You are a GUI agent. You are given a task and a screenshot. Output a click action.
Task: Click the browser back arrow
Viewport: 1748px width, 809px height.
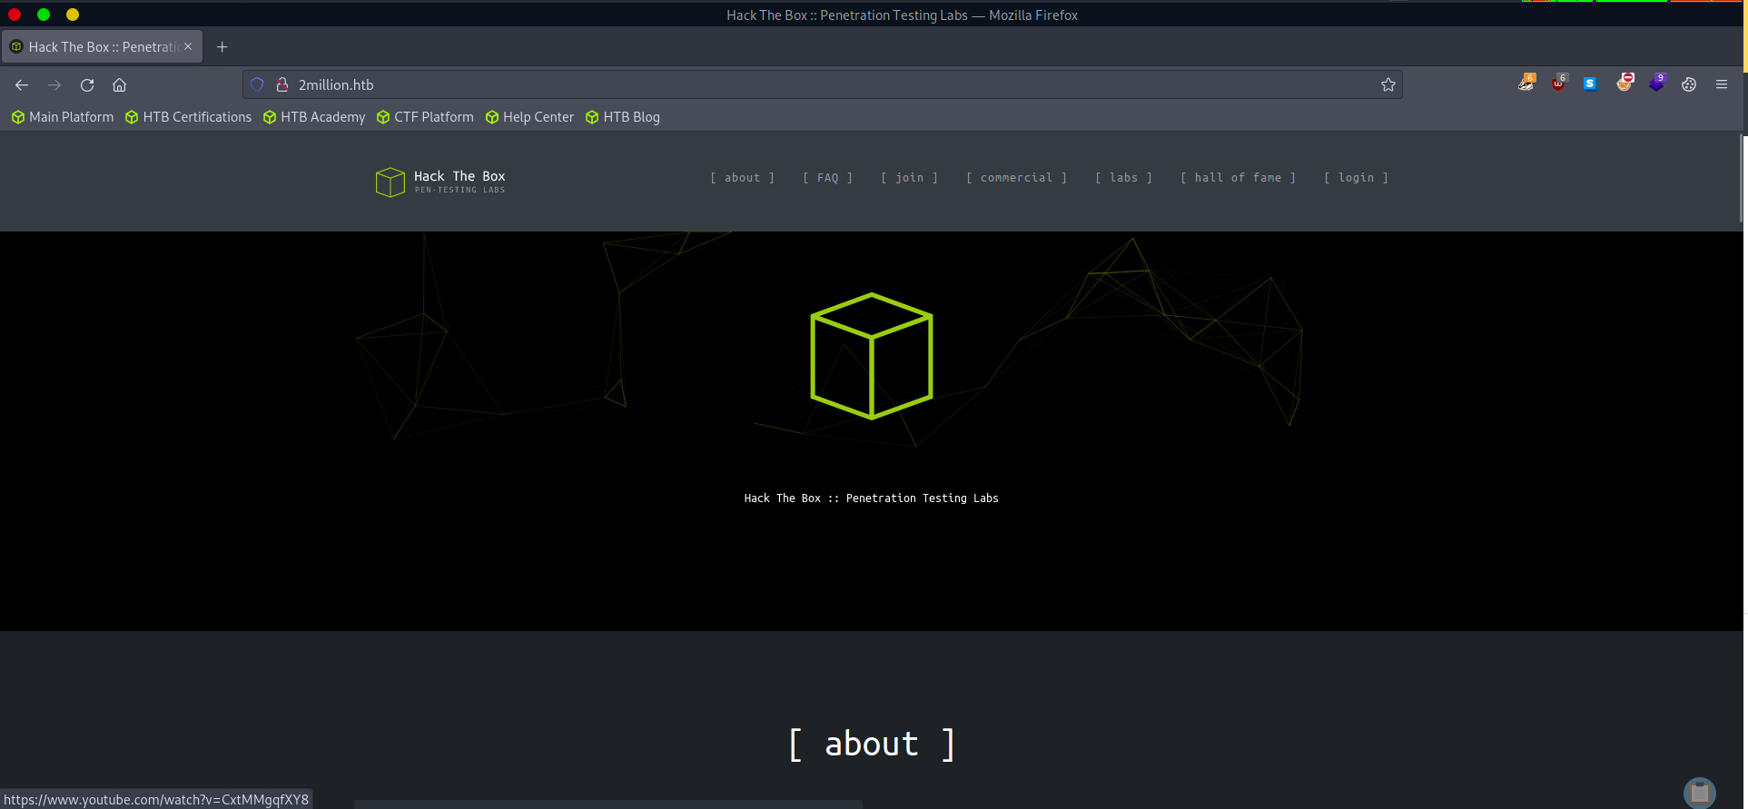pyautogui.click(x=22, y=84)
